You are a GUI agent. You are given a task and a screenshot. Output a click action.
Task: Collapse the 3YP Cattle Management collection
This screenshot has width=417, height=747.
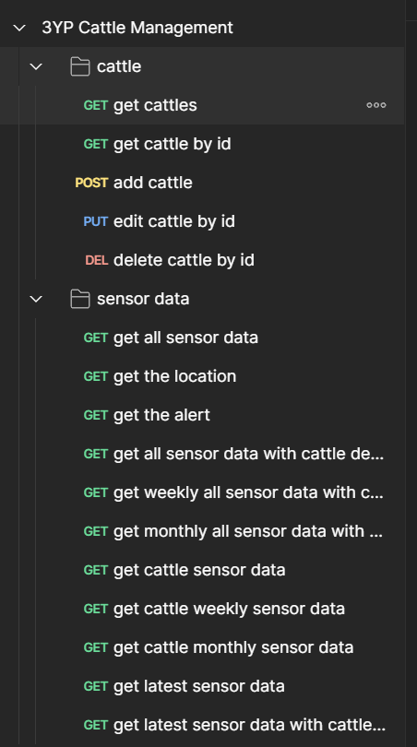(x=19, y=28)
